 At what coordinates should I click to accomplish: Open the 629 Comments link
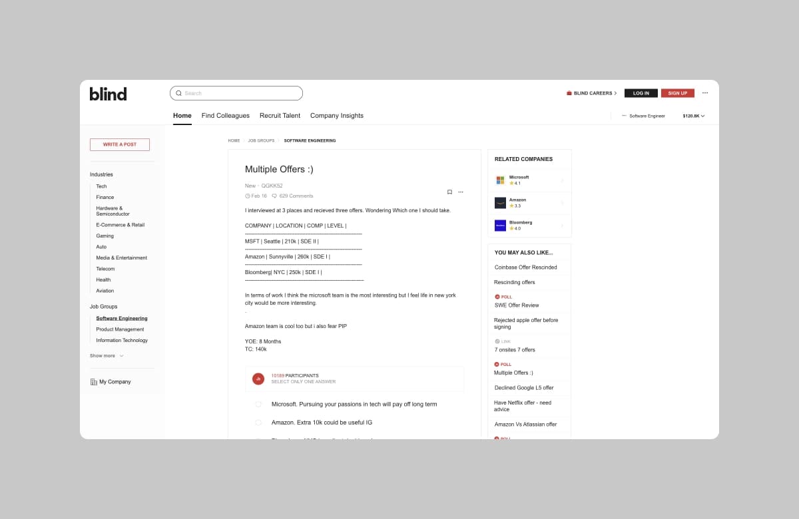296,196
